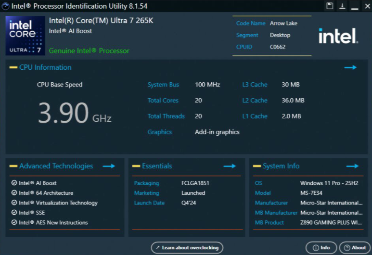Screen dimensions: 372x255
Task: Close the Intel Processor Identification Utility window
Action: 367,6
